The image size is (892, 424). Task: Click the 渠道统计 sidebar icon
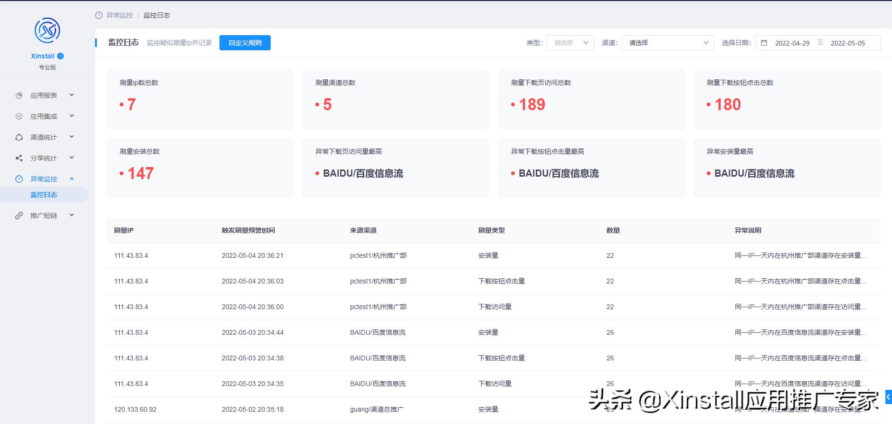(x=19, y=137)
